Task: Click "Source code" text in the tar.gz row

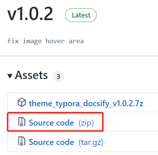Action: click(x=51, y=142)
